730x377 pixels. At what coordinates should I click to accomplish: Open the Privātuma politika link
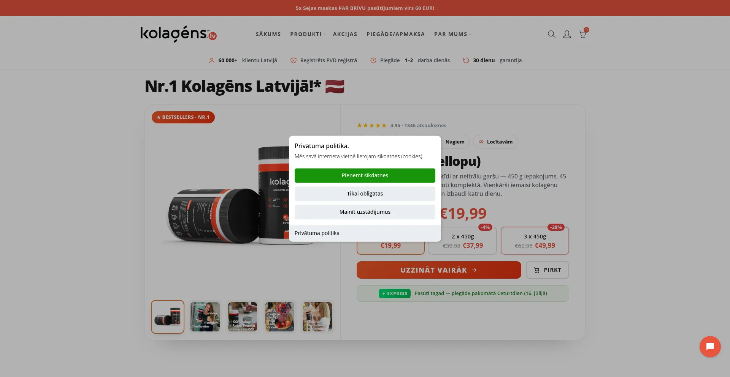(317, 233)
